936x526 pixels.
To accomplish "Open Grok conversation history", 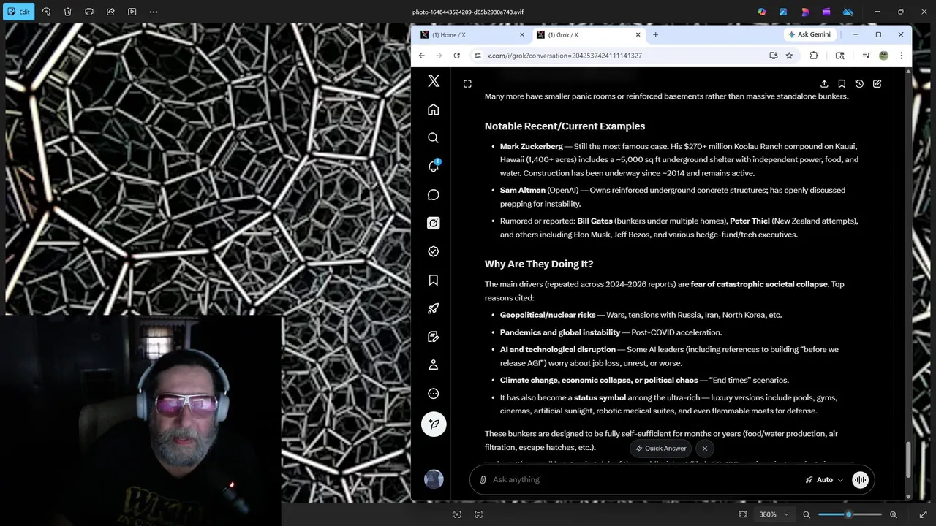I will click(859, 84).
